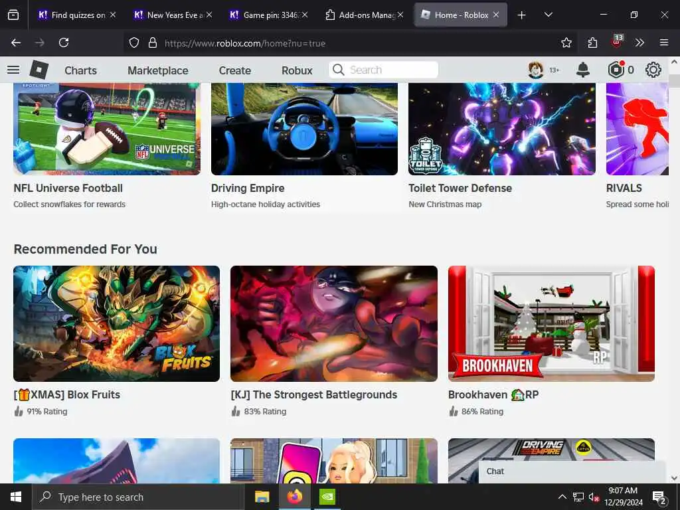Click the taskbar clock showing 9:07 AM

[x=623, y=497]
